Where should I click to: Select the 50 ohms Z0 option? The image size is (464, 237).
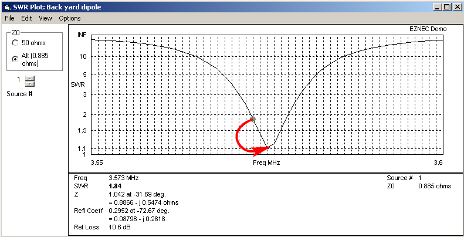(15, 43)
